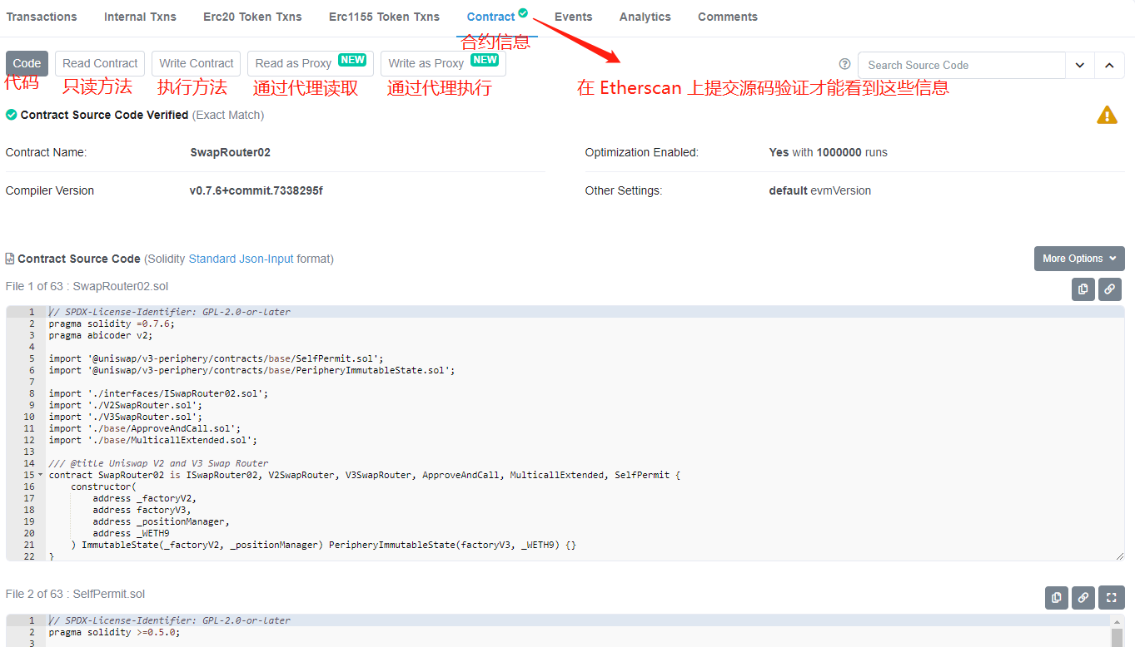Click code line 'pragma abicoder v2;'
The height and width of the screenshot is (647, 1135).
click(101, 335)
